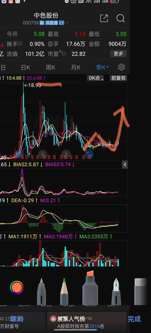Viewport: 151px width, 333px height.
Task: Tap the chart right arrow navigator
Action: coord(66,154)
